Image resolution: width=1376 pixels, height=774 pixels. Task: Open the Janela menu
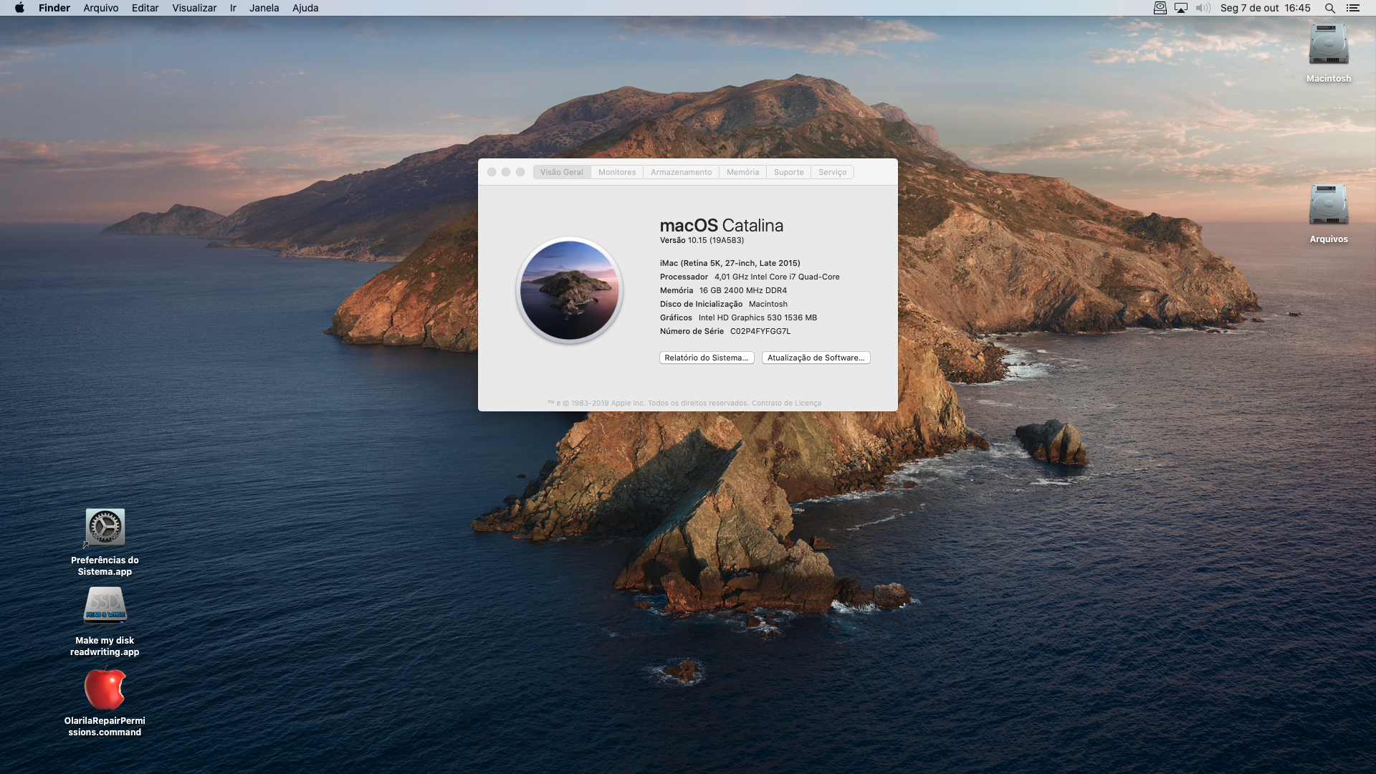pyautogui.click(x=264, y=8)
